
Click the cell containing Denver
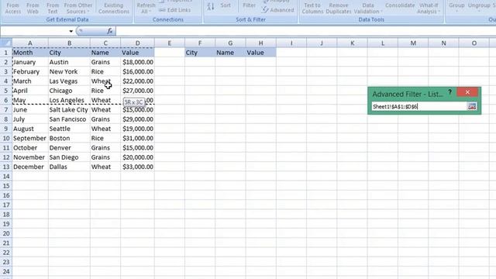(x=69, y=148)
